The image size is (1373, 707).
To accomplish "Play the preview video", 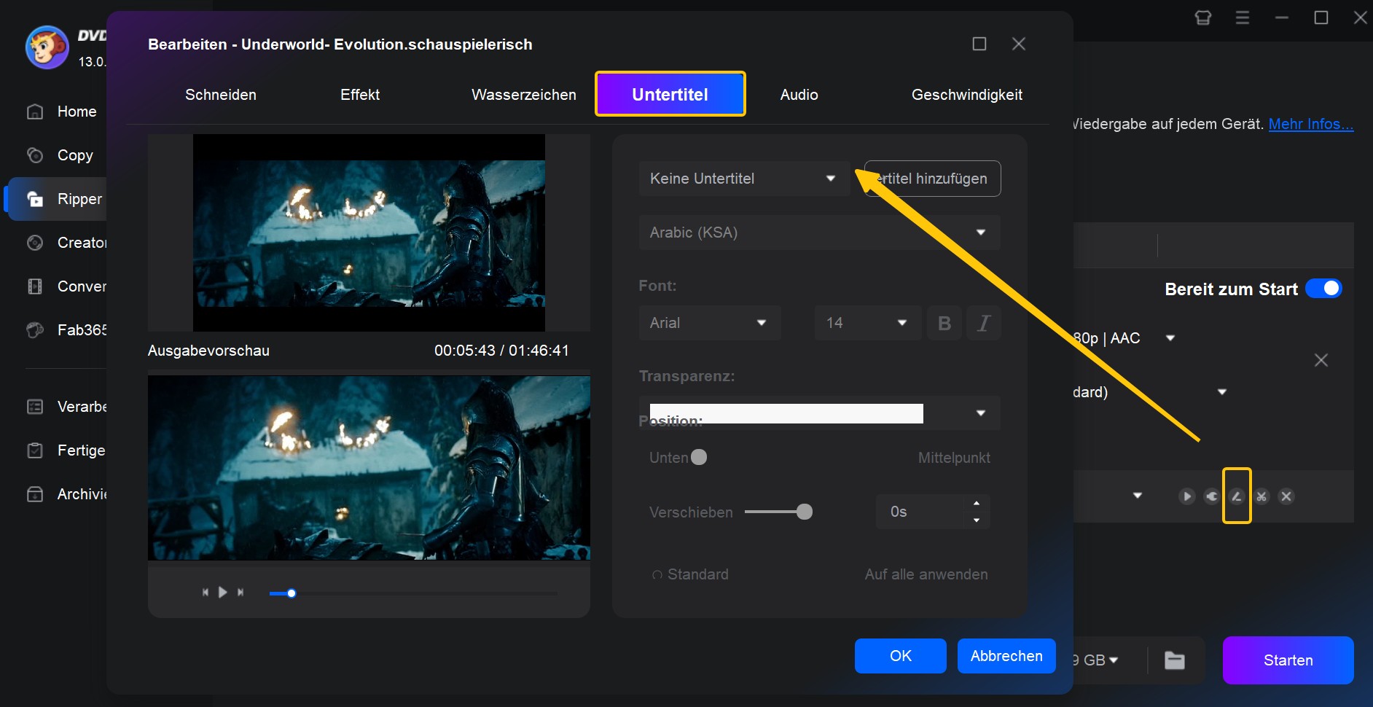I will point(223,593).
